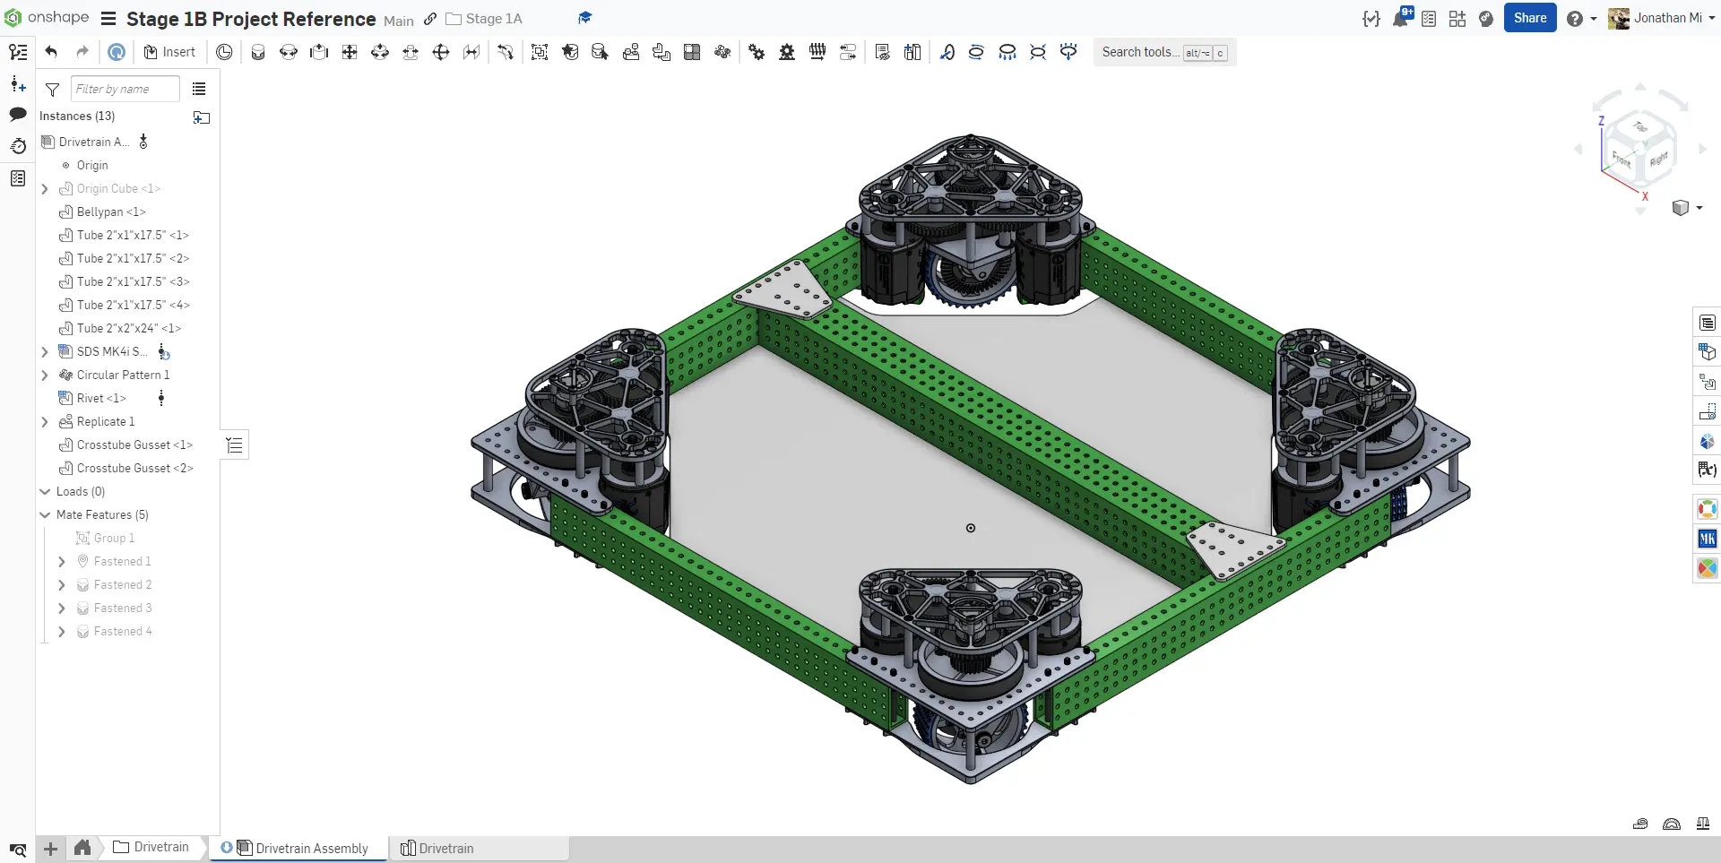The width and height of the screenshot is (1721, 863).
Task: Open the MK custom app panel icon
Action: pos(1707,539)
